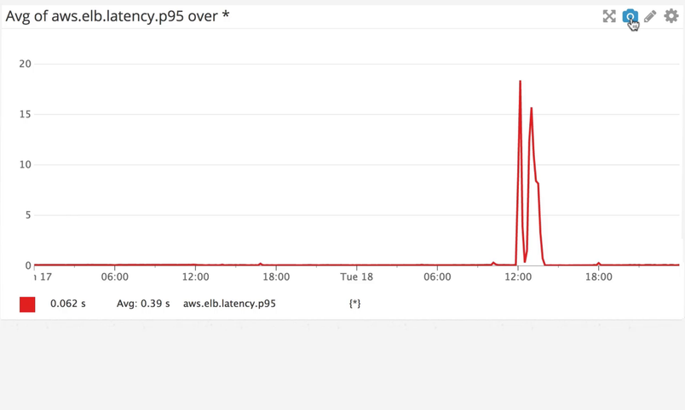Click the 0.062 s legend value

[x=68, y=304]
